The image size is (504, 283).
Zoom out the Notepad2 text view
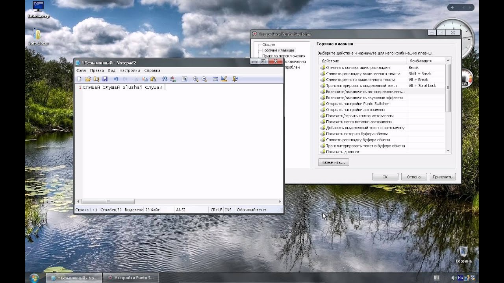click(204, 79)
